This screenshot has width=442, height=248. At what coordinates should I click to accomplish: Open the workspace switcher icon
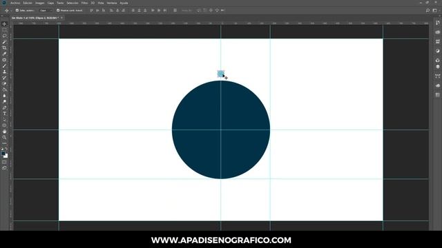[x=435, y=10]
